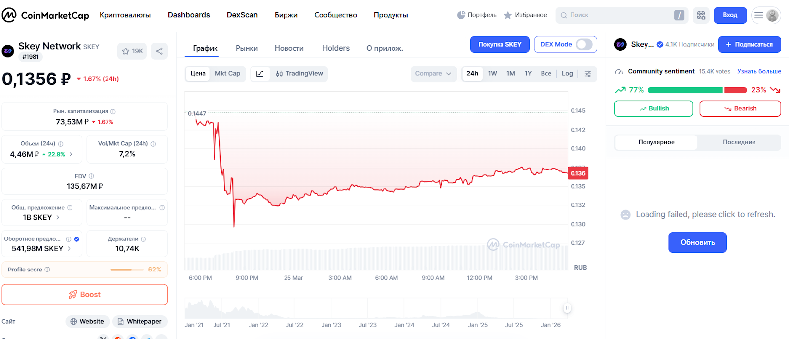This screenshot has height=339, width=789.
Task: Open the Holders tab
Action: 336,48
